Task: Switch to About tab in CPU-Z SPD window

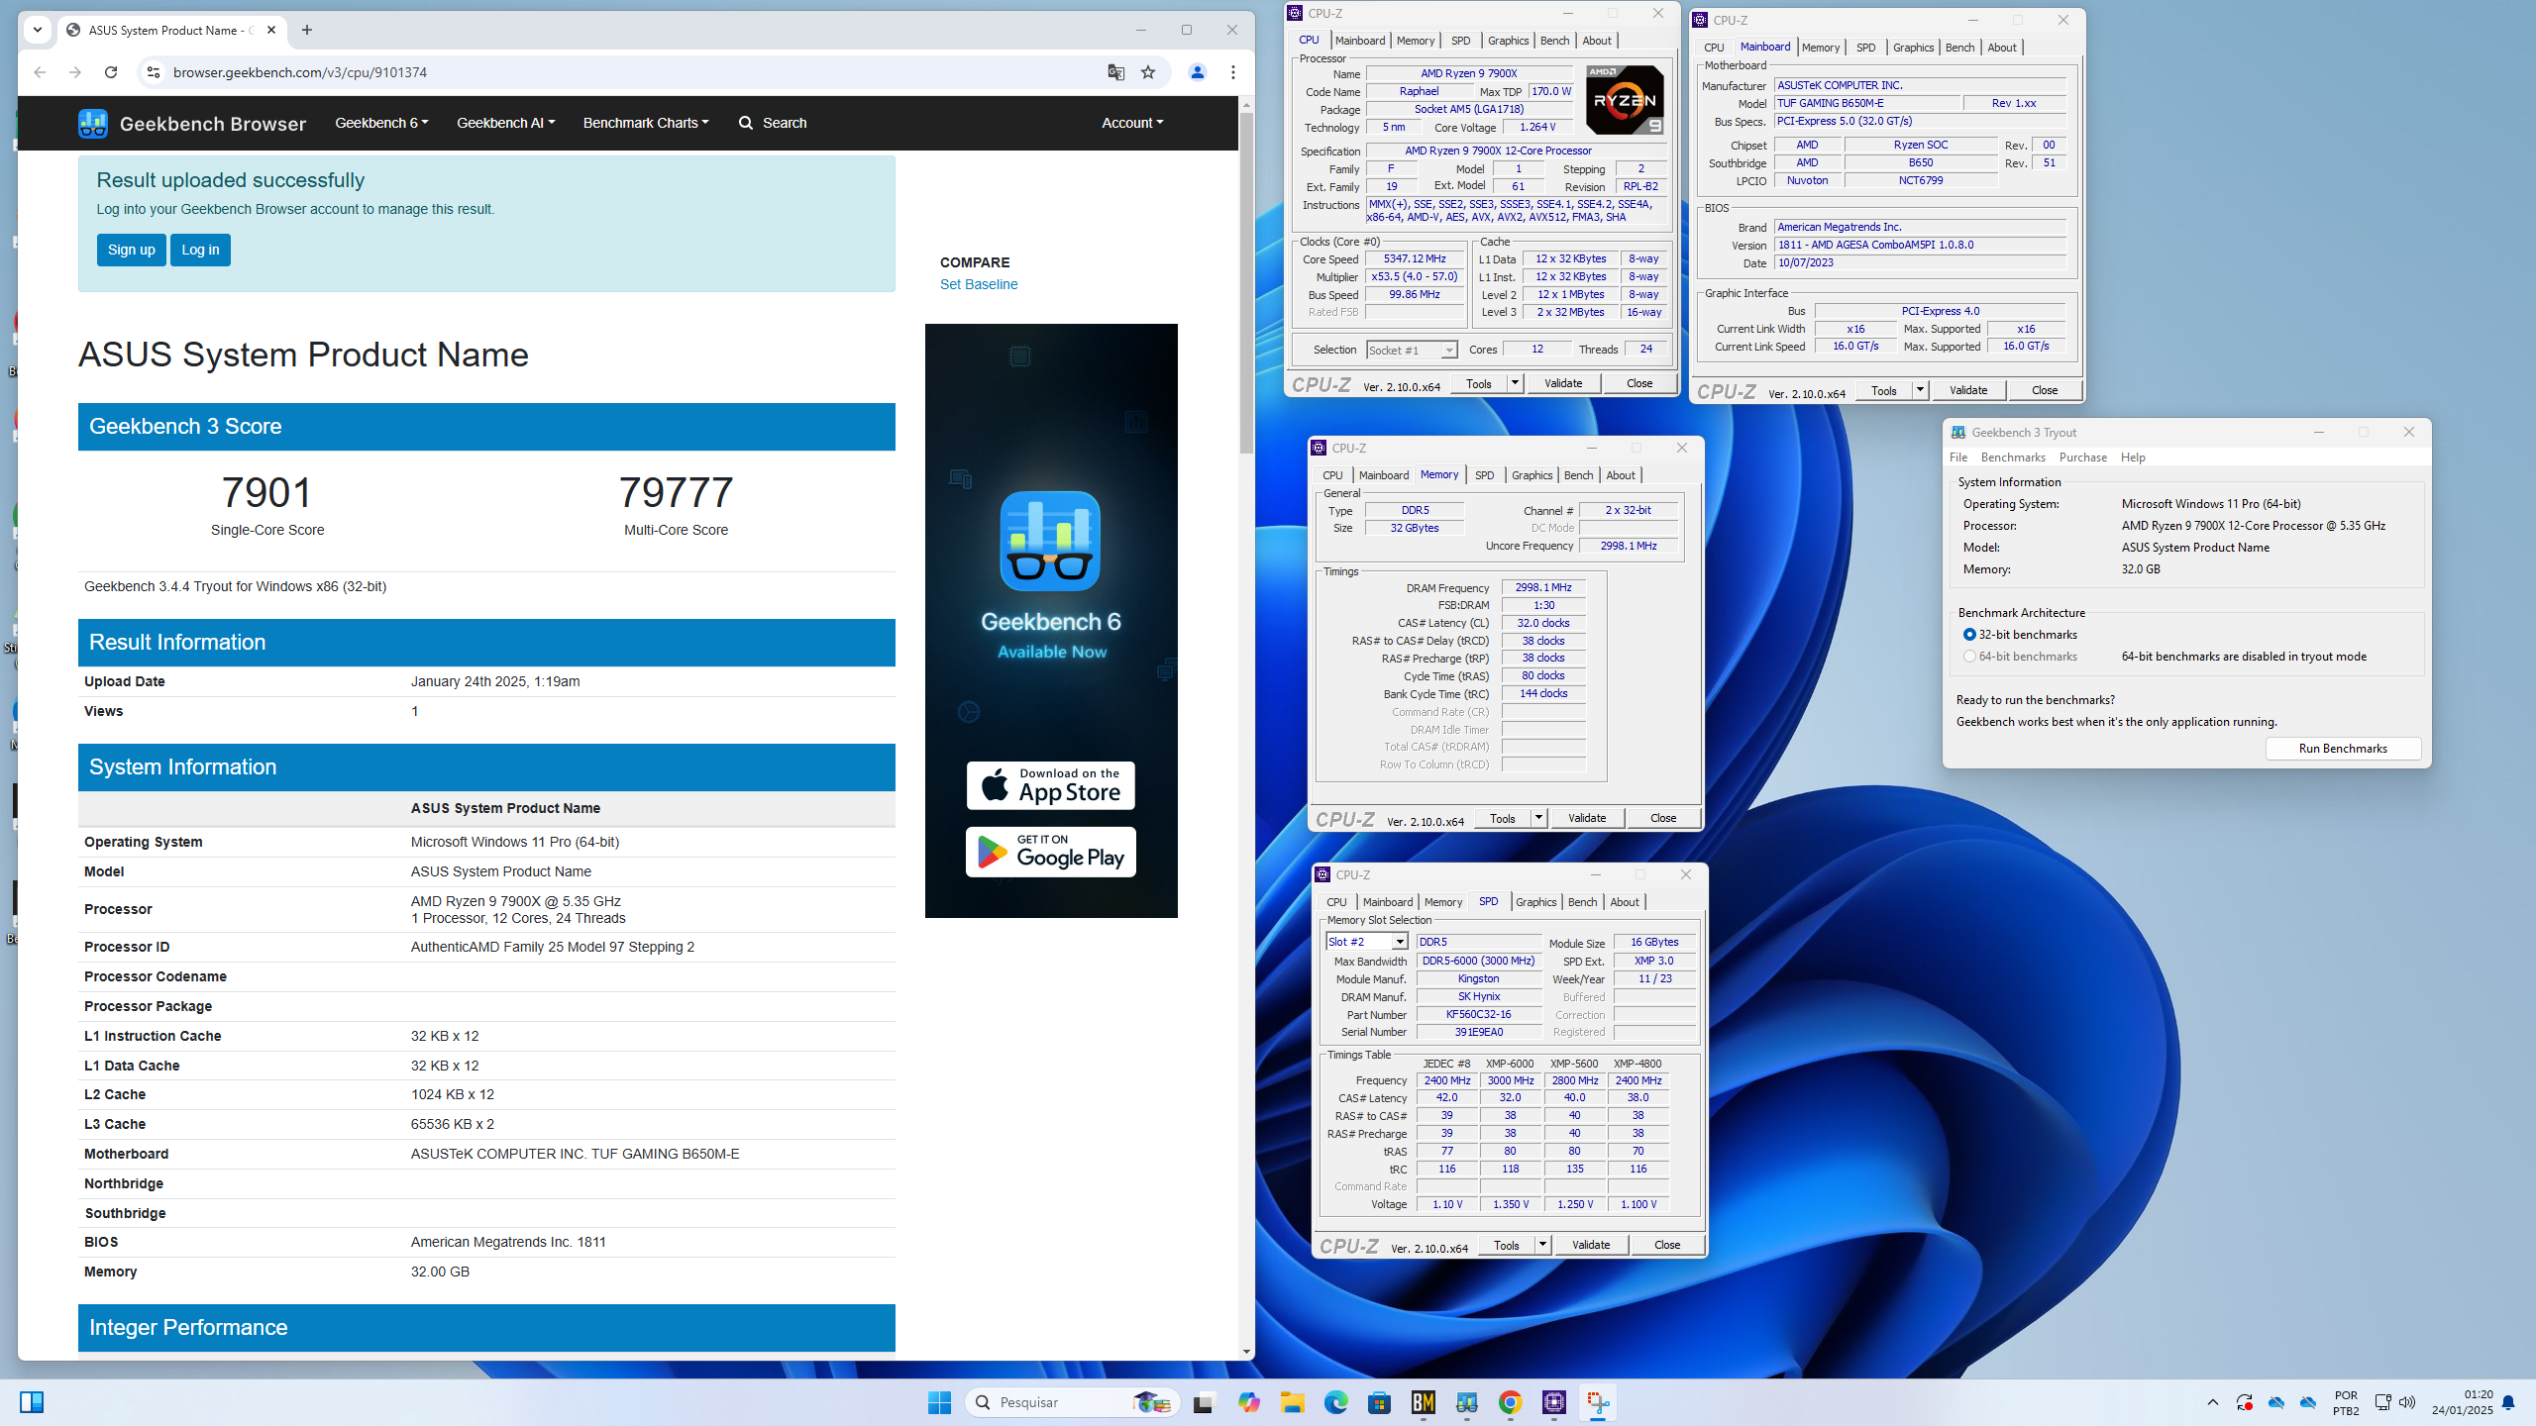Action: pyautogui.click(x=1624, y=902)
